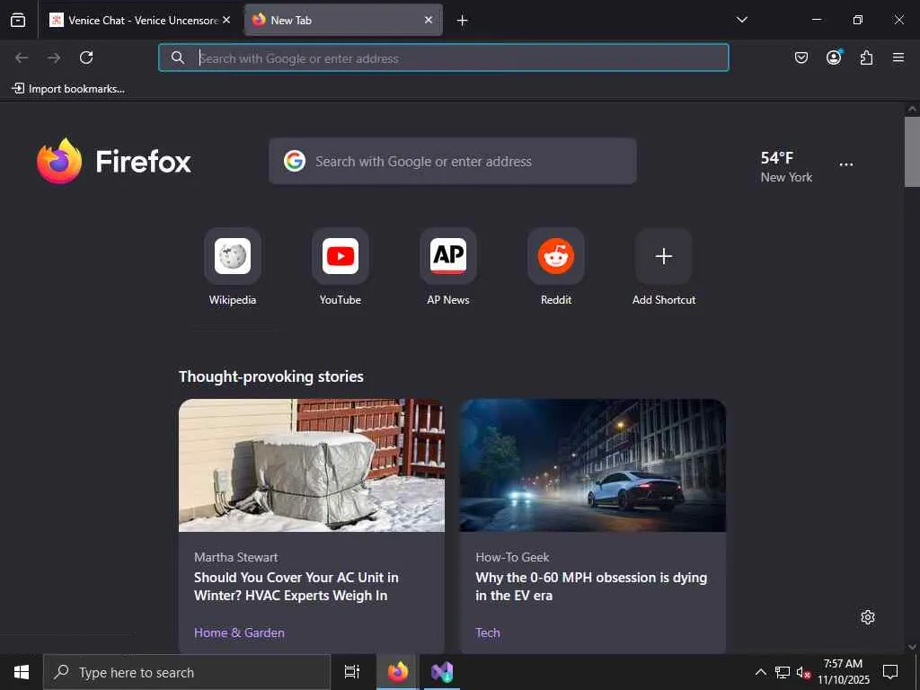Open the Windows Start menu
920x690 pixels.
point(22,672)
